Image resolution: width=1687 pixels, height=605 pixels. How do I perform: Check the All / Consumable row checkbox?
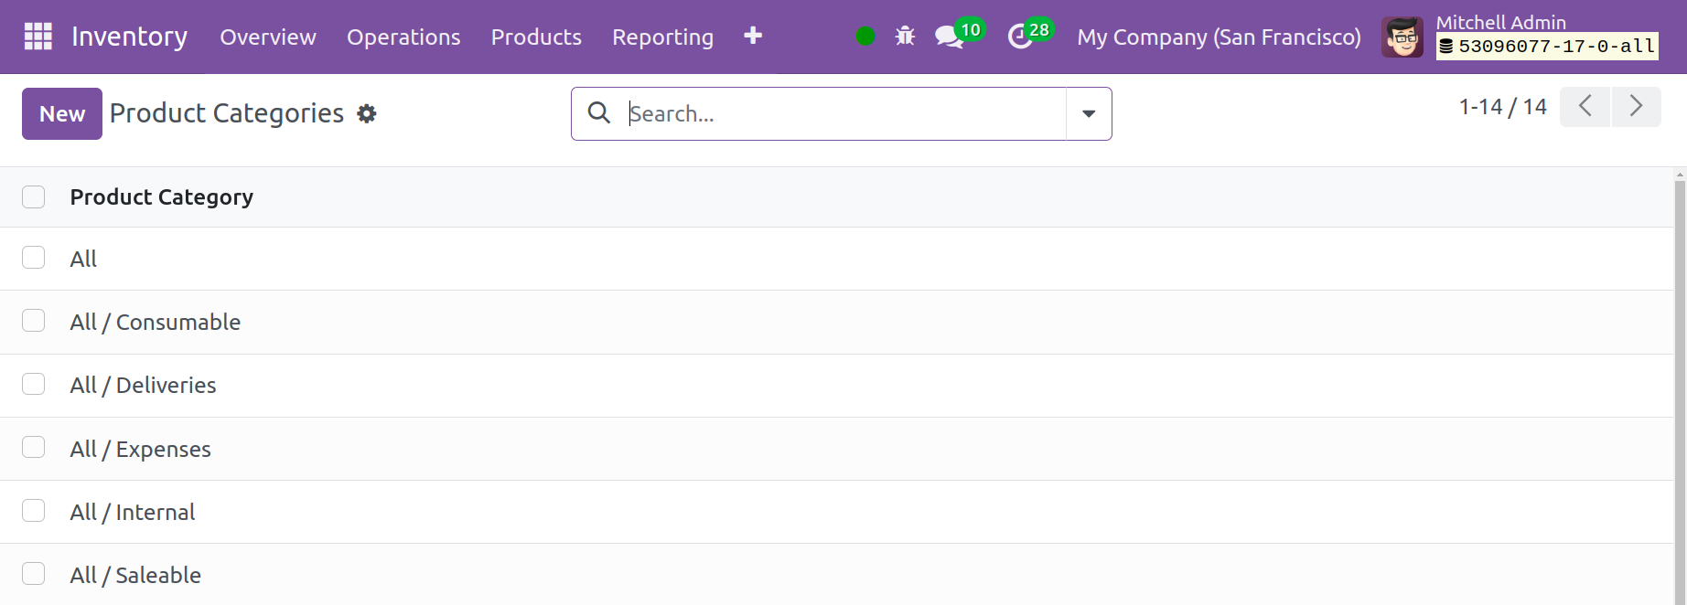[34, 321]
